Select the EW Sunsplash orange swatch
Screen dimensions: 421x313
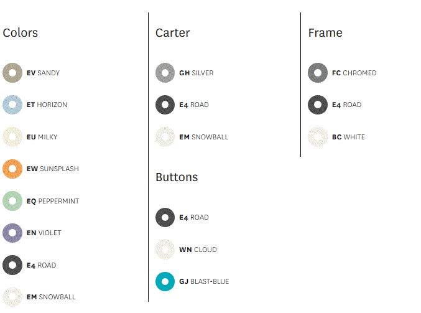pyautogui.click(x=12, y=169)
